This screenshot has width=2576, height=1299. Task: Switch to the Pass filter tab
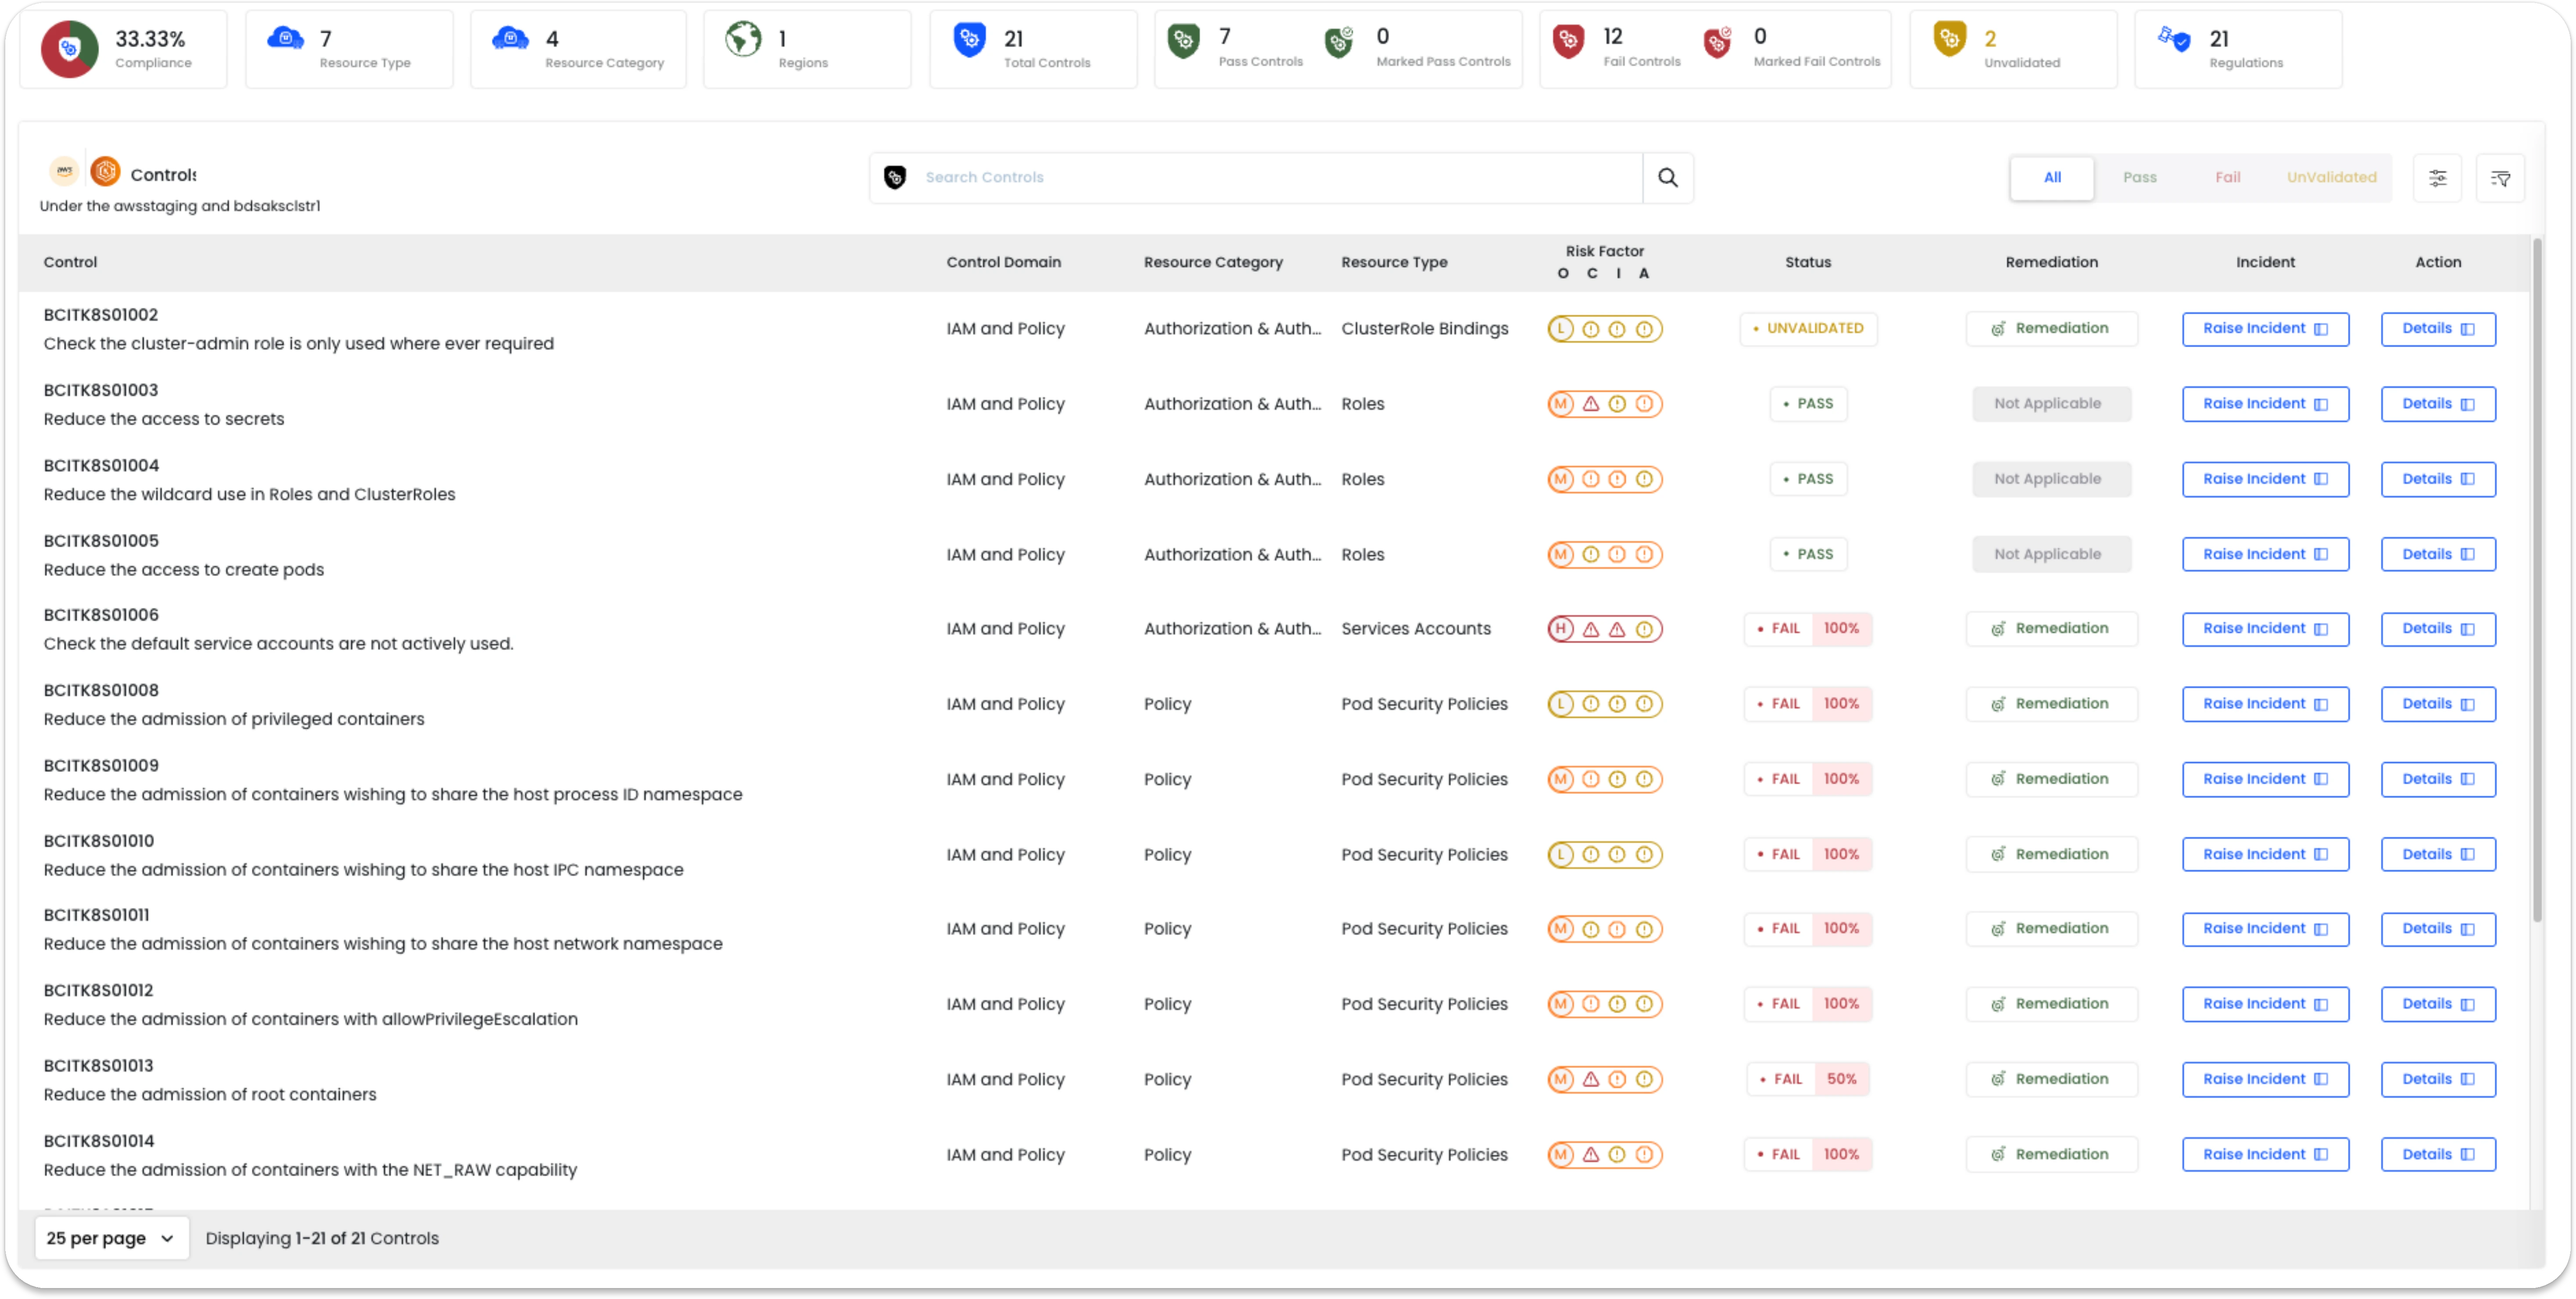coord(2140,177)
